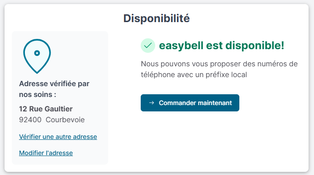The height and width of the screenshot is (175, 314).
Task: Click the Disponibilité heading
Action: click(x=157, y=18)
